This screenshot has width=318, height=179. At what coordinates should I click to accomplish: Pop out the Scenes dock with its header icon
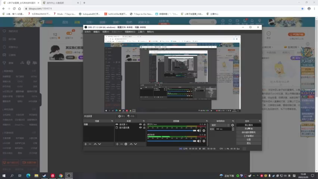(112, 121)
